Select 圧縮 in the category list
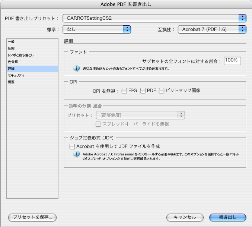The image size is (252, 227). tap(32, 48)
